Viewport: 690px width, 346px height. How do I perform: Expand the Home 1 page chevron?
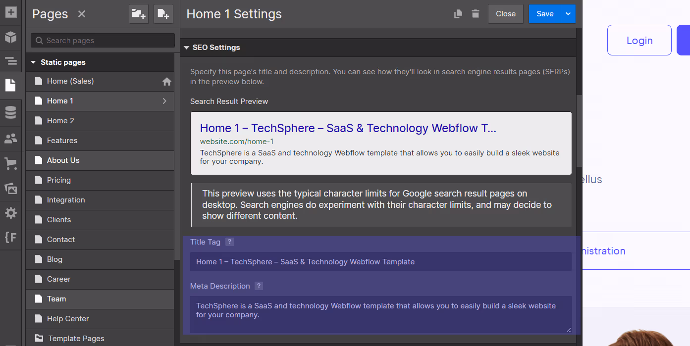pos(164,101)
